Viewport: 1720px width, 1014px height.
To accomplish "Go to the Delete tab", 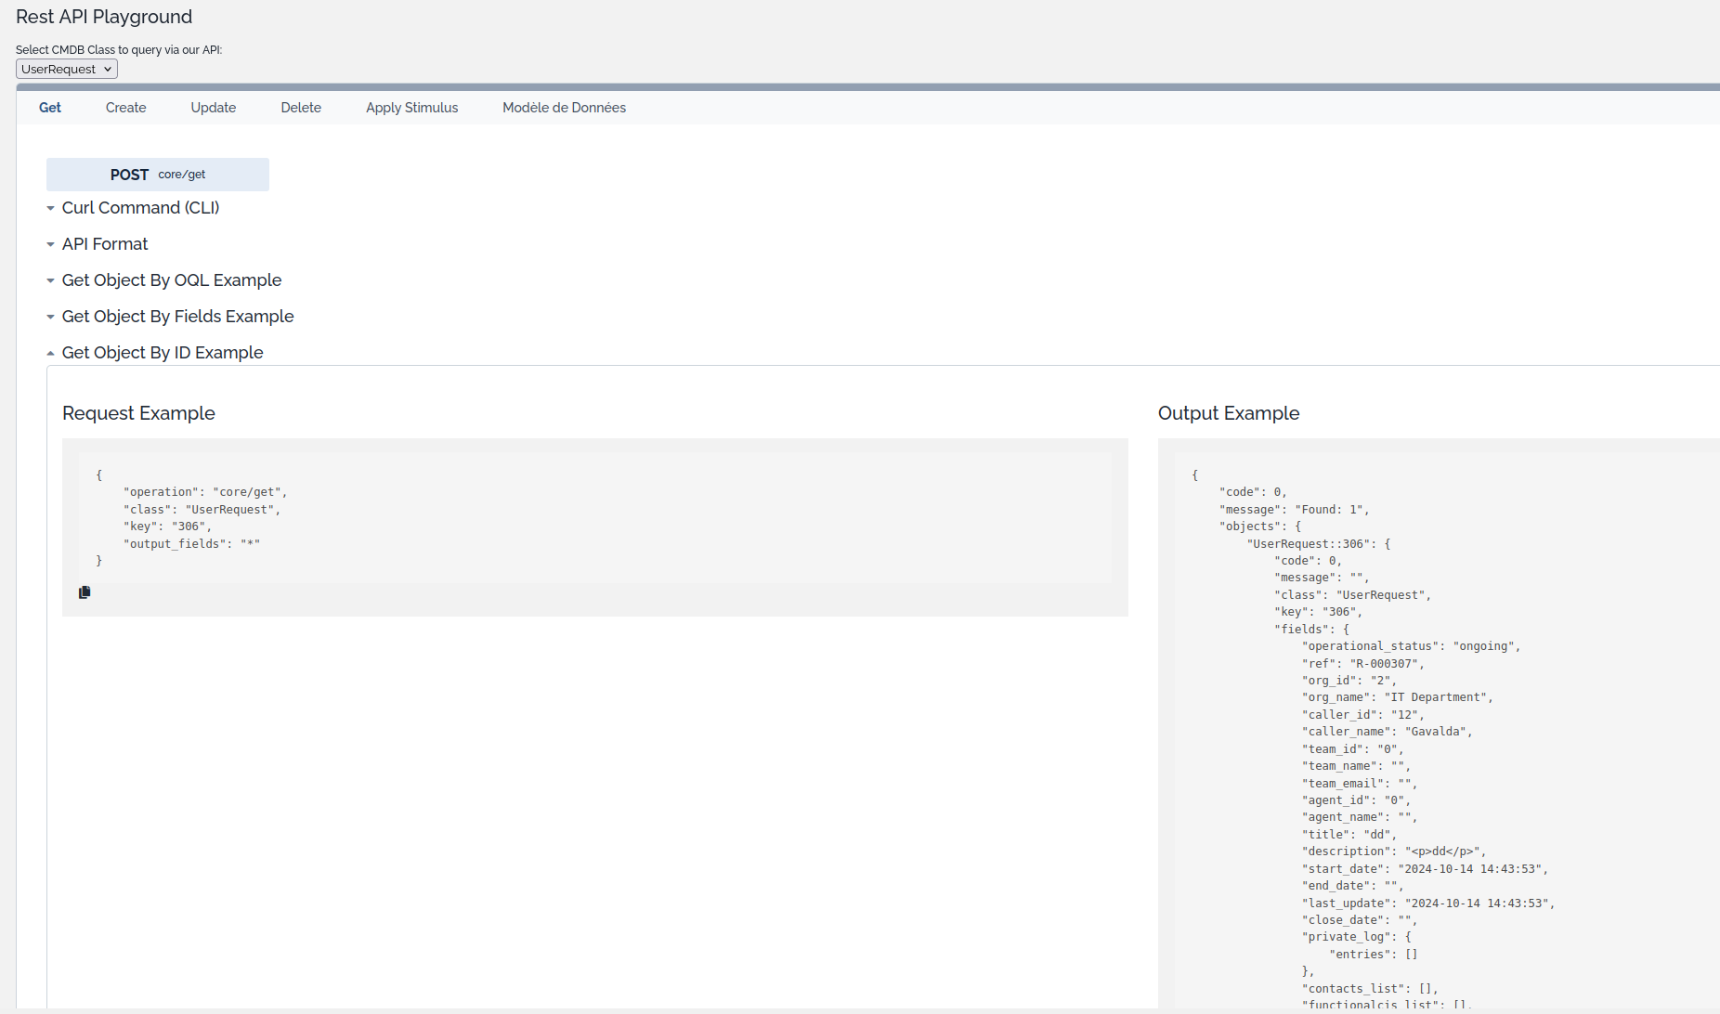I will [301, 108].
